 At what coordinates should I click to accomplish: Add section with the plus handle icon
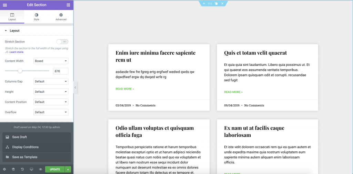click(204, 3)
